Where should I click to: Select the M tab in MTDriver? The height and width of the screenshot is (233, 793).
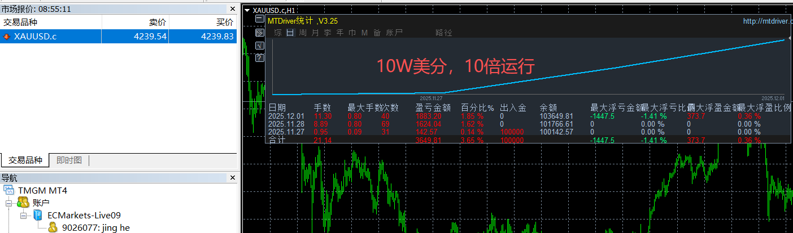point(365,33)
